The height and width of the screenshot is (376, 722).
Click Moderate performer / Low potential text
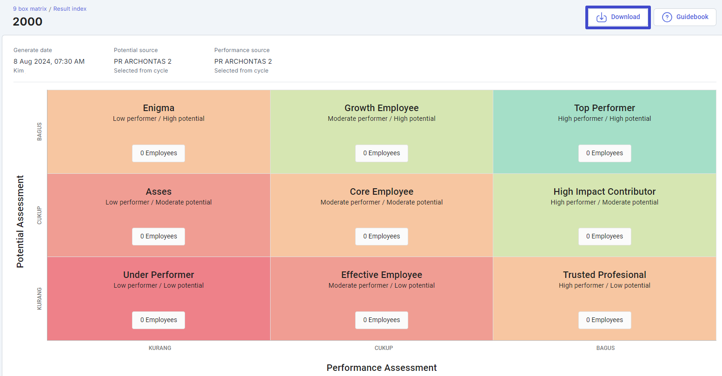click(382, 285)
